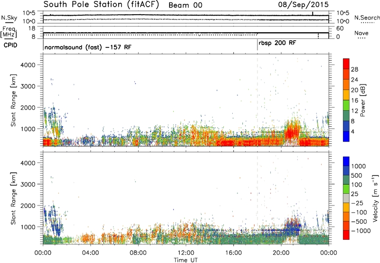Viewport: 380px width, 263px height.
Task: Pick the gray ±25 Velocity color bar swatch
Action: coord(346,198)
